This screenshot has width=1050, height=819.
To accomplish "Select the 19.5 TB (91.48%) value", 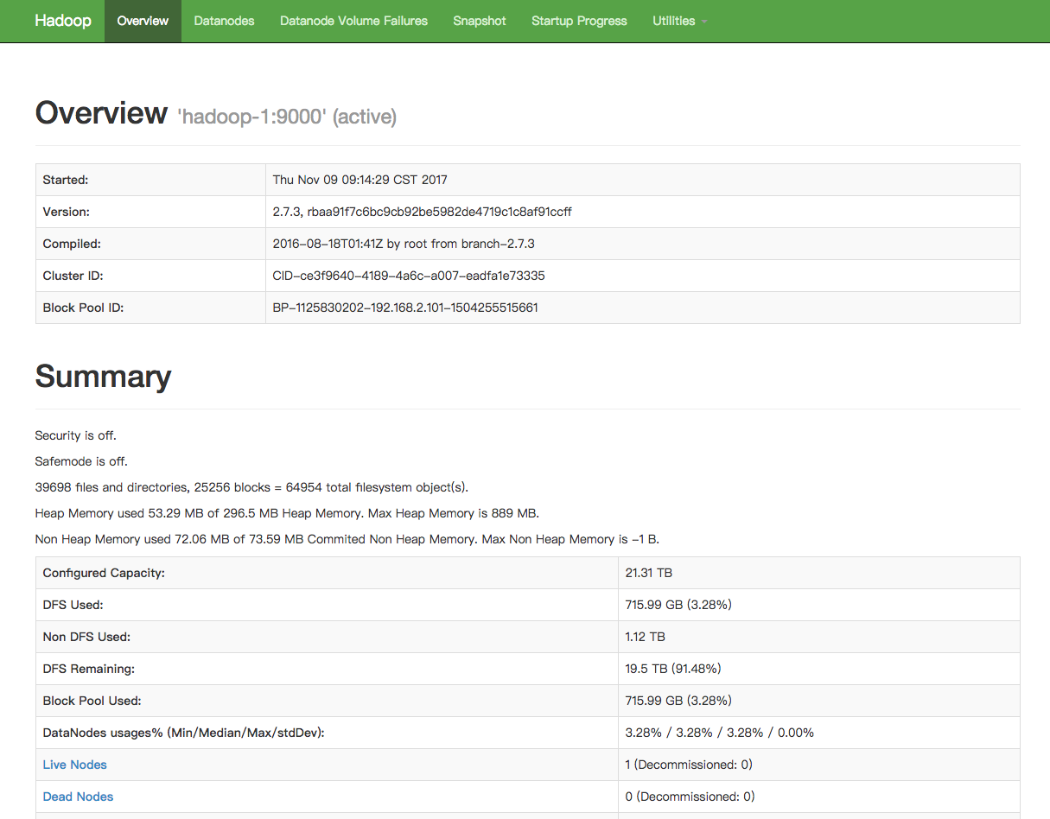I will tap(673, 669).
